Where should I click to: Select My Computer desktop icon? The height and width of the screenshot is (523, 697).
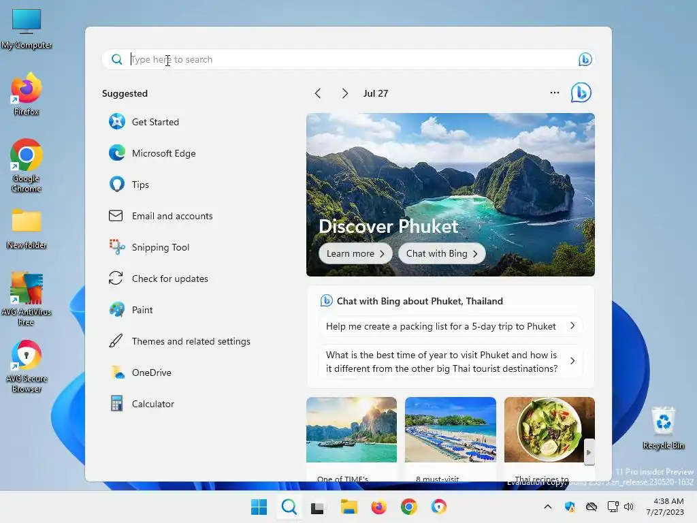tap(27, 29)
